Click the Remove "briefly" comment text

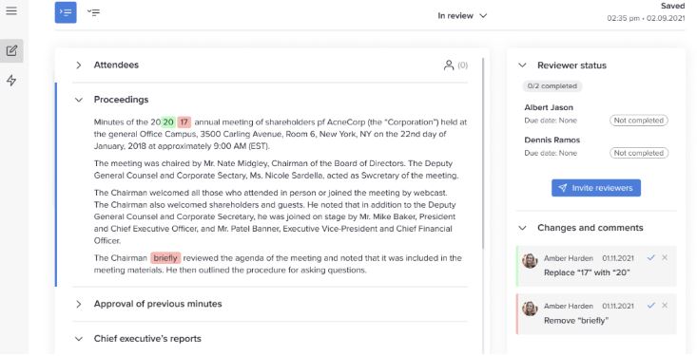[576, 321]
